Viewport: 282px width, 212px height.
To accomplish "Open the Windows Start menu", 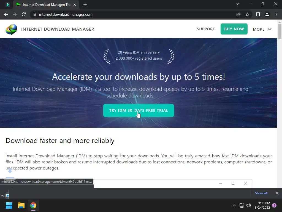I will tap(9, 205).
